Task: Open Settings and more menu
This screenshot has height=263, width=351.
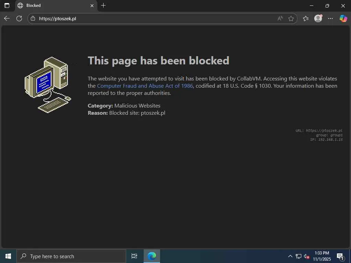Action: click(330, 18)
